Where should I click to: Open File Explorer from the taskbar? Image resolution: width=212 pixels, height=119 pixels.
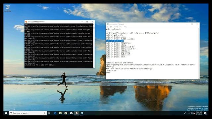pyautogui.click(x=60, y=113)
